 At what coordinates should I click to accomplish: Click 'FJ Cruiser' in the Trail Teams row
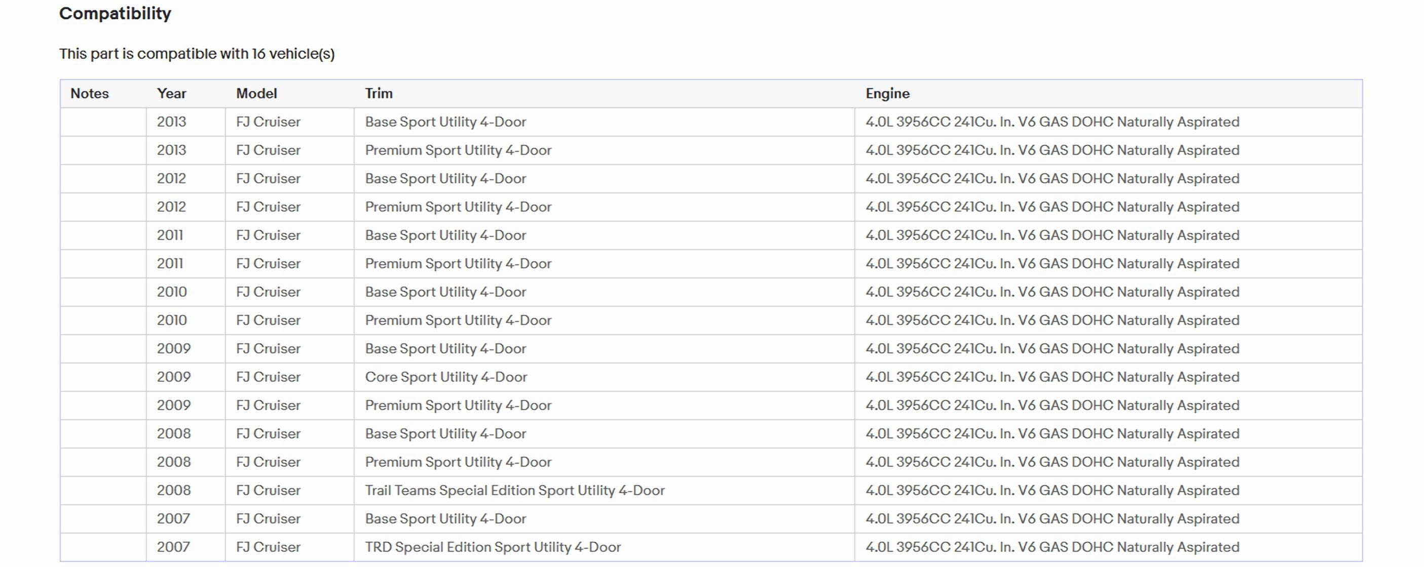click(268, 490)
